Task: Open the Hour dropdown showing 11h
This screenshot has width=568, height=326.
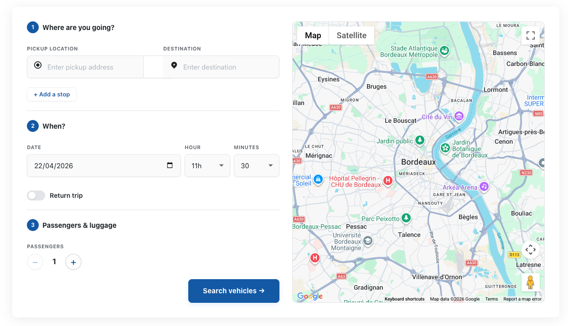Action: 207,166
